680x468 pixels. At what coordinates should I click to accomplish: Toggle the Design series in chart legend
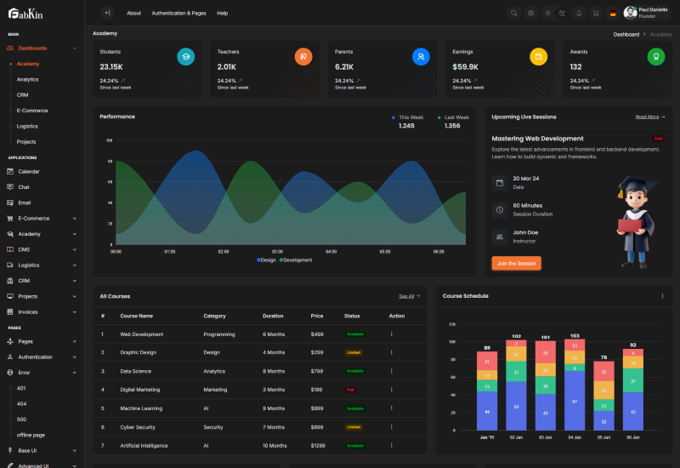pos(266,260)
